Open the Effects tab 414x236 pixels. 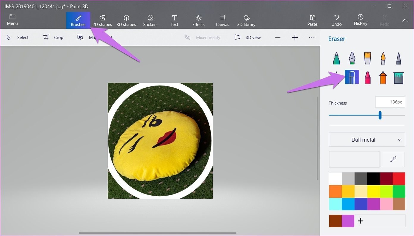click(x=198, y=20)
